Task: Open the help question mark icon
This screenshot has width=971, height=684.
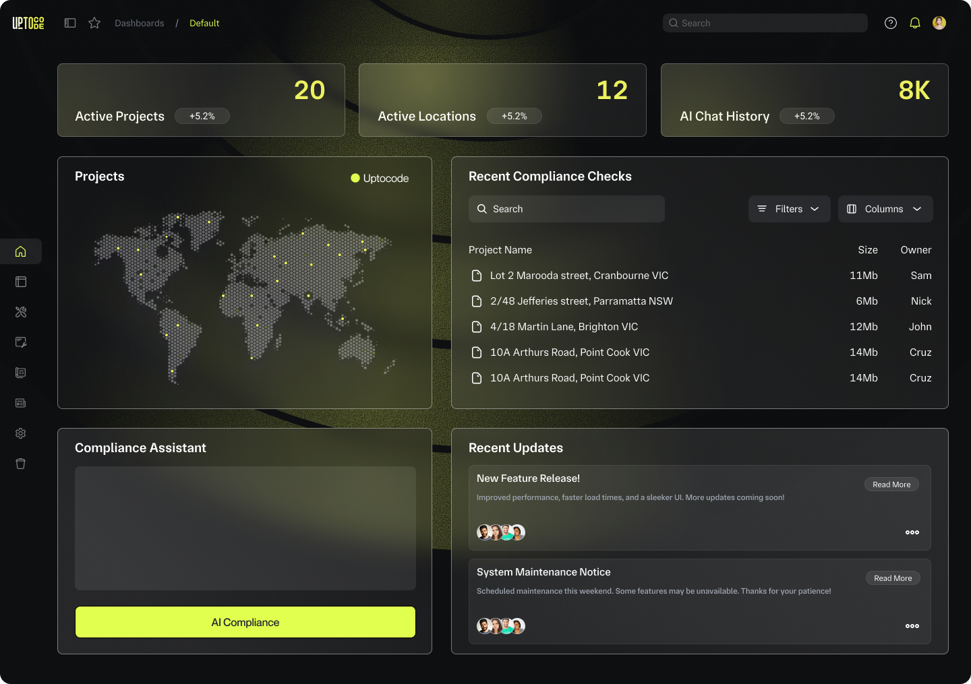Action: (891, 23)
